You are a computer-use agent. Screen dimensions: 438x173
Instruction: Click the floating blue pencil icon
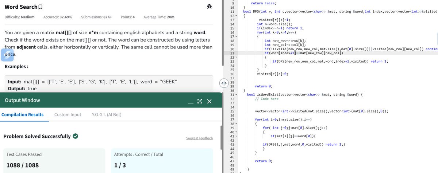7,55
